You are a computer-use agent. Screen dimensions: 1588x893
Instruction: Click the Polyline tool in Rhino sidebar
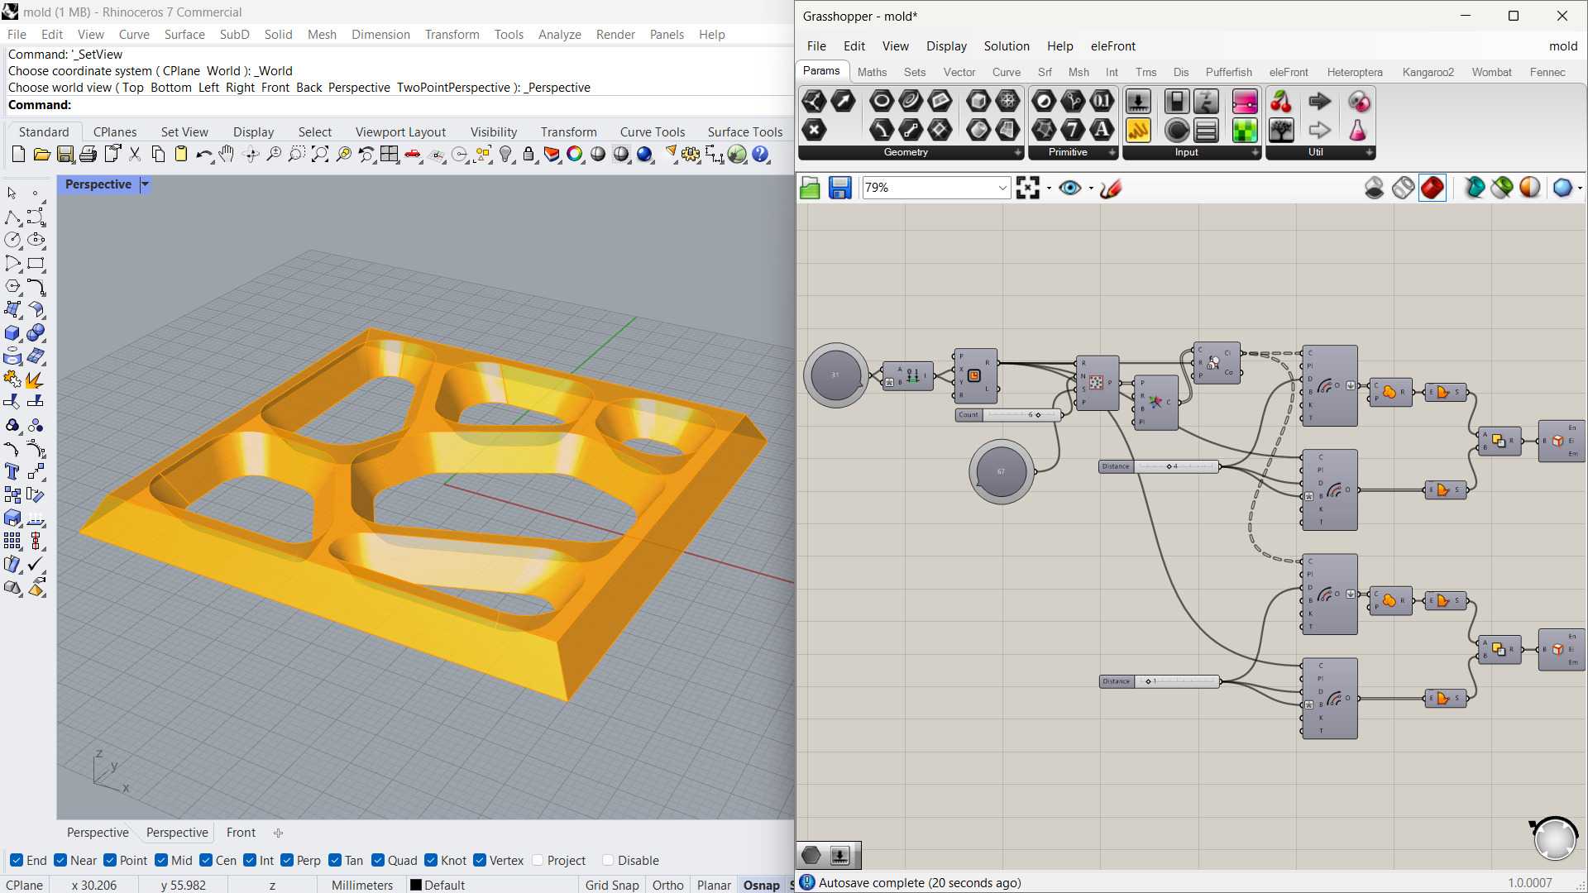12,217
